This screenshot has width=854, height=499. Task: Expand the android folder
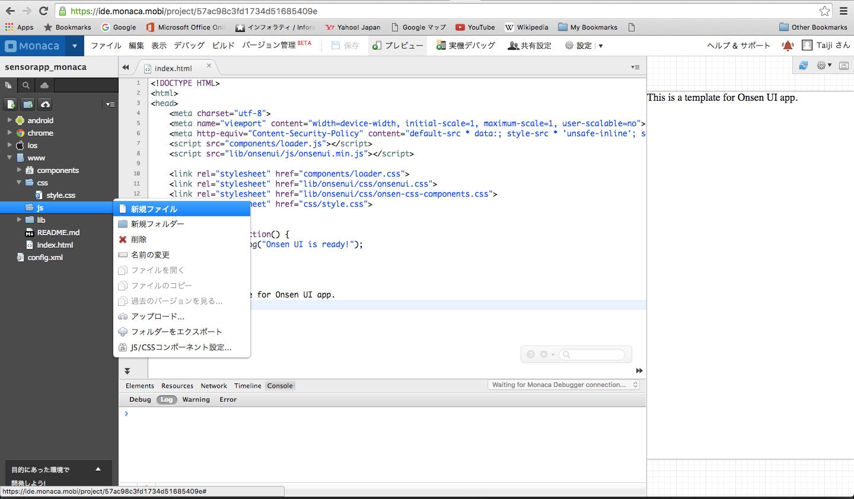click(9, 120)
